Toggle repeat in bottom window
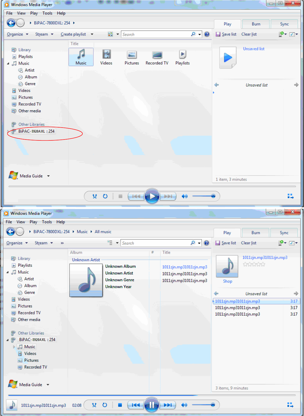 [x=105, y=405]
